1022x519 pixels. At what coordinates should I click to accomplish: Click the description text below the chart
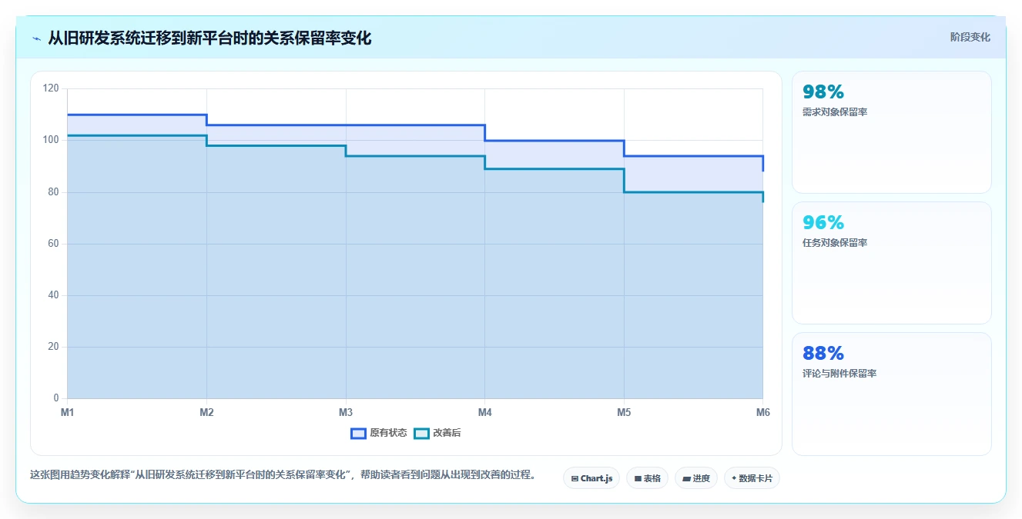tap(283, 474)
